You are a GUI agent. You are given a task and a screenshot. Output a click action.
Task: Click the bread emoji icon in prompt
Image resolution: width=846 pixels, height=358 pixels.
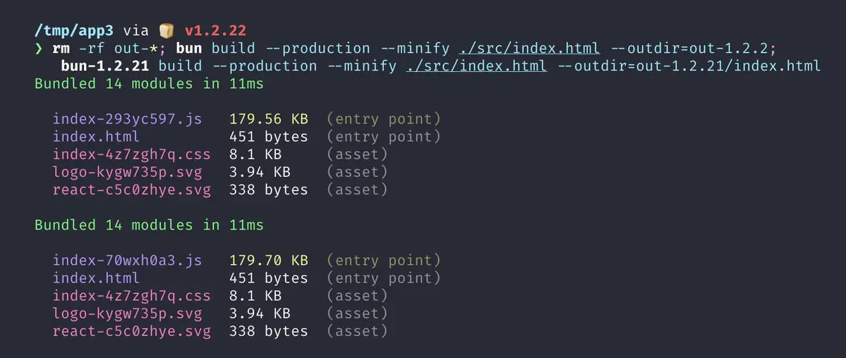[166, 31]
